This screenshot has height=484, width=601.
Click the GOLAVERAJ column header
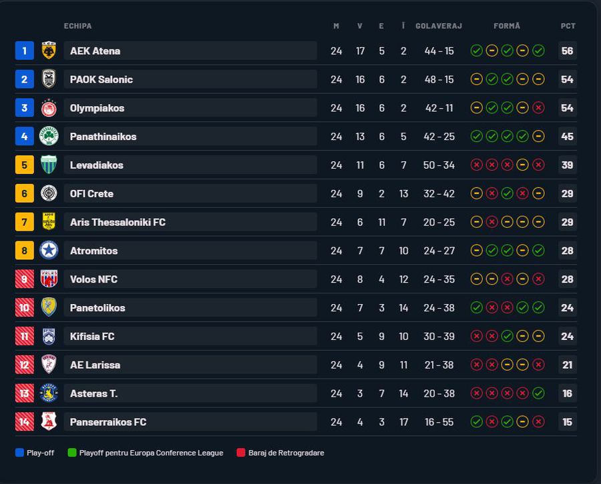(x=439, y=26)
